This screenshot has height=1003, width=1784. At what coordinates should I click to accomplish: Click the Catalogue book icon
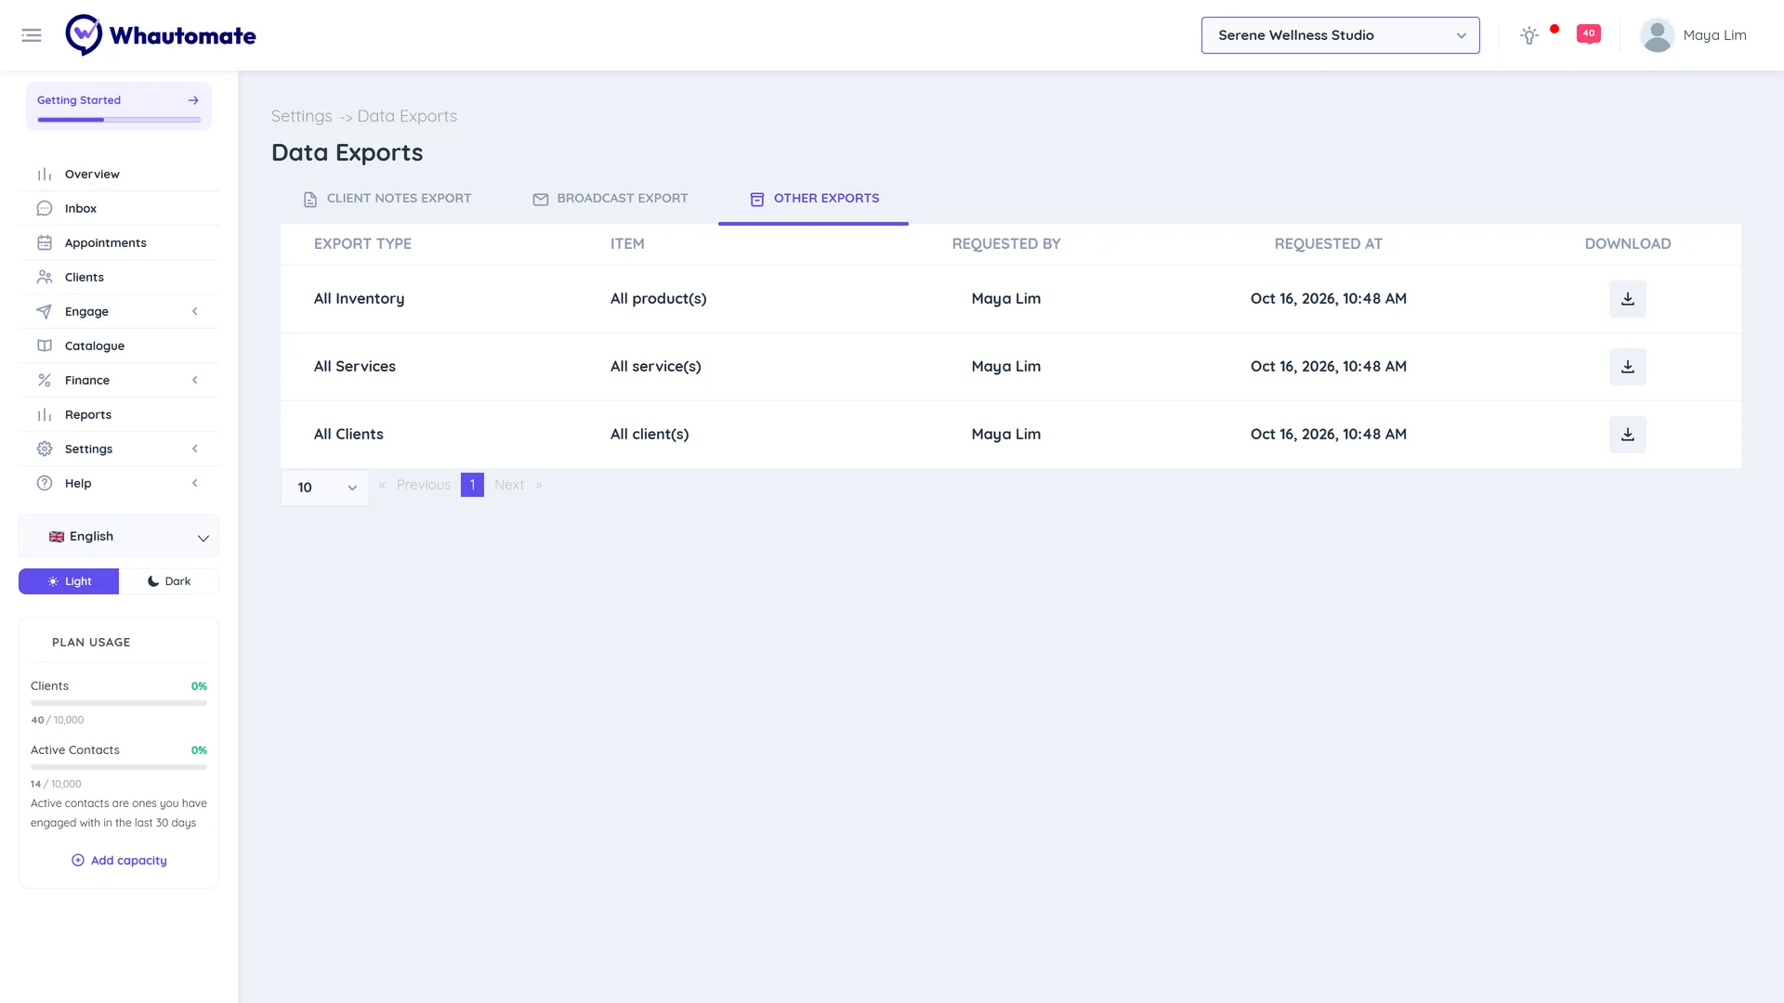click(45, 346)
